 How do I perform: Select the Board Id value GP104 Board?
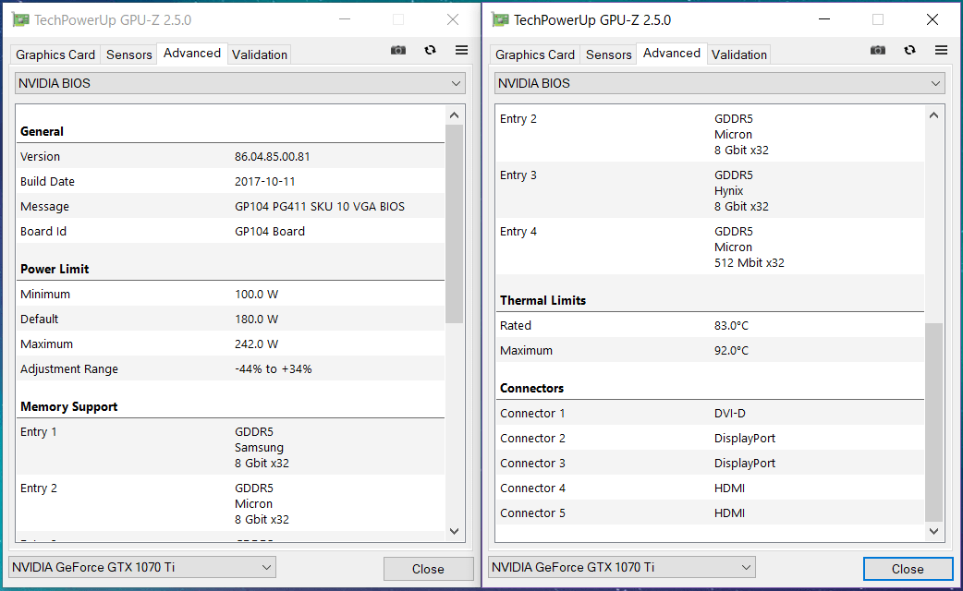[270, 232]
